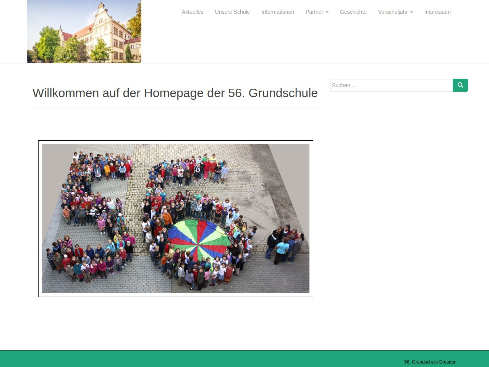Open the Aktuelles menu item
This screenshot has width=489, height=367.
pos(193,12)
